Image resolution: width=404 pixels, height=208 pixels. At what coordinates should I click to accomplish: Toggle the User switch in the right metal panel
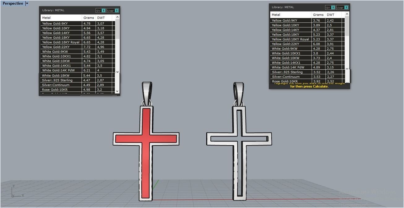tap(342, 7)
